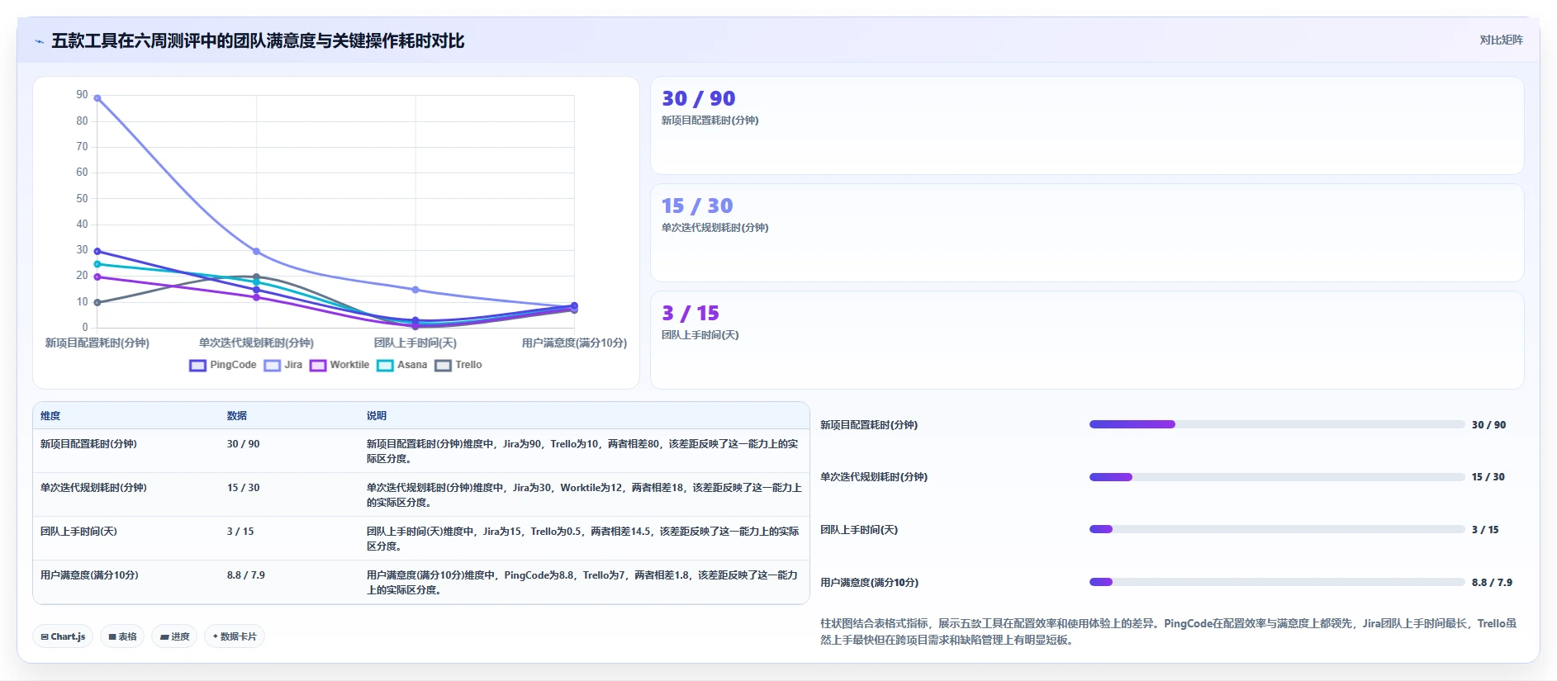Screen dimensions: 1557x681
Task: Click the Trello point at value 10
Action: [x=97, y=302]
